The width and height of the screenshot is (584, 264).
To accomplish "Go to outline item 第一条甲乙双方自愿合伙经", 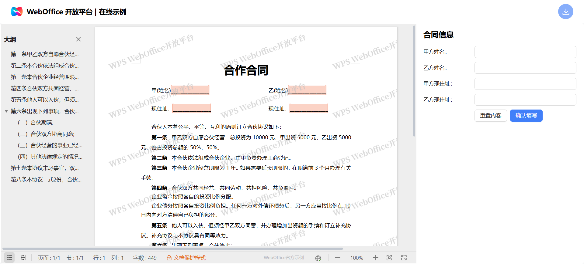I will [x=45, y=54].
